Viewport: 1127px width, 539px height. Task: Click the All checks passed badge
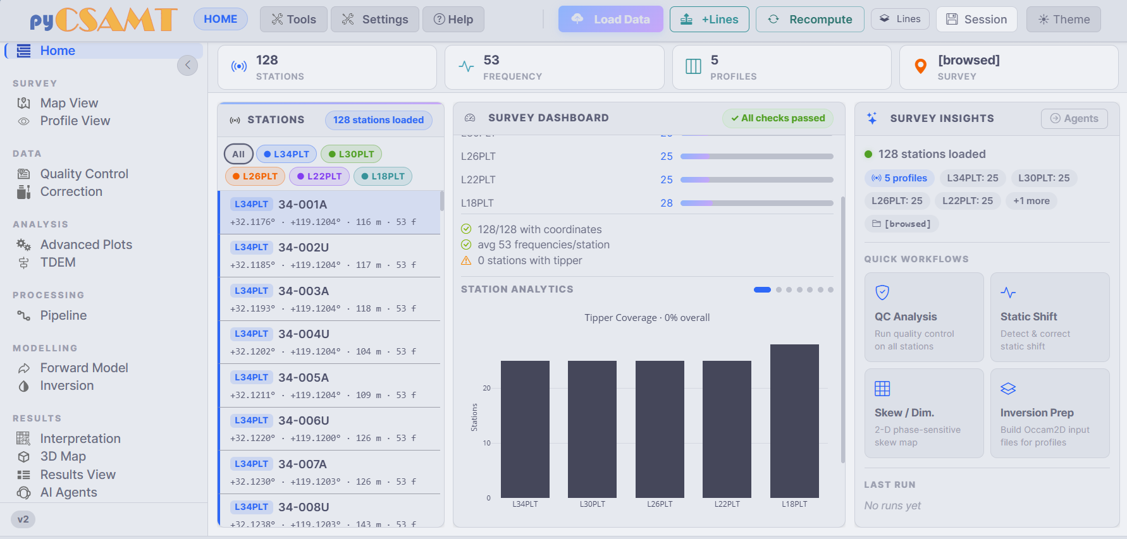pyautogui.click(x=778, y=118)
